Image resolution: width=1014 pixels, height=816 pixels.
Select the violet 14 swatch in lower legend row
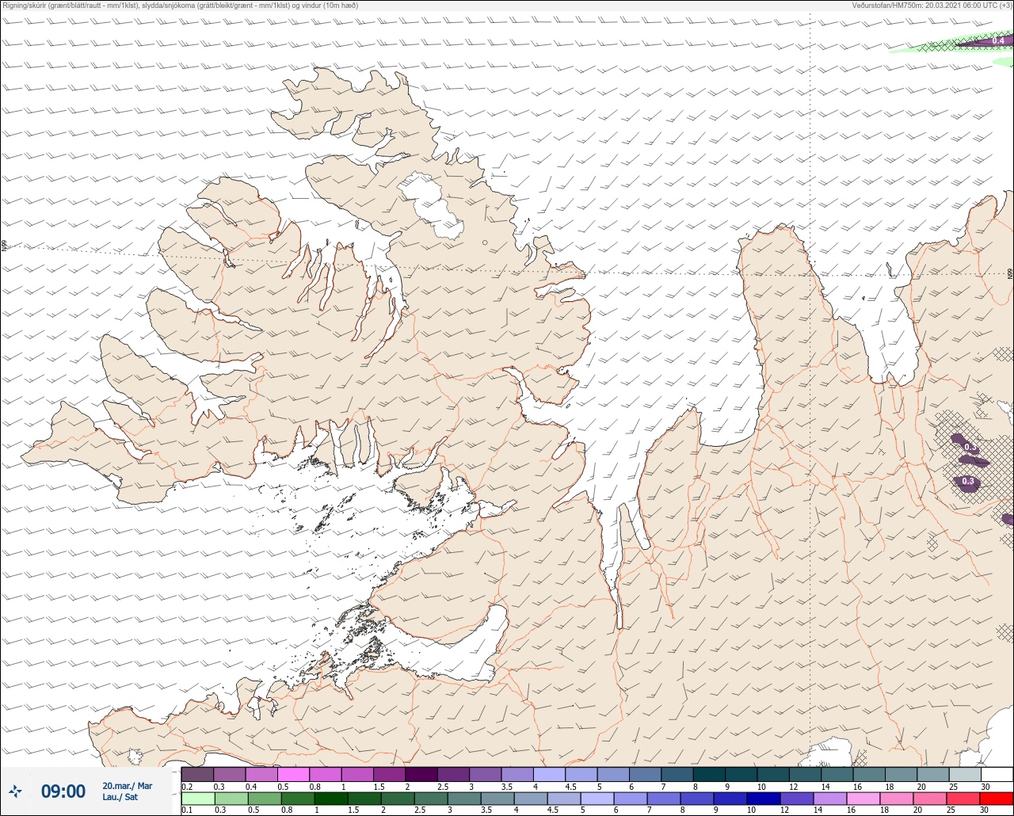(829, 798)
